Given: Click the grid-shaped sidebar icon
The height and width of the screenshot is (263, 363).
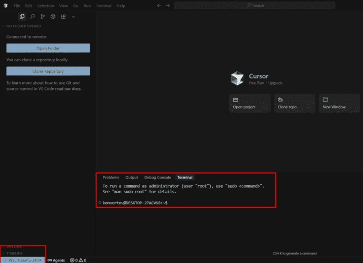Looking at the screenshot, I should pyautogui.click(x=63, y=17).
